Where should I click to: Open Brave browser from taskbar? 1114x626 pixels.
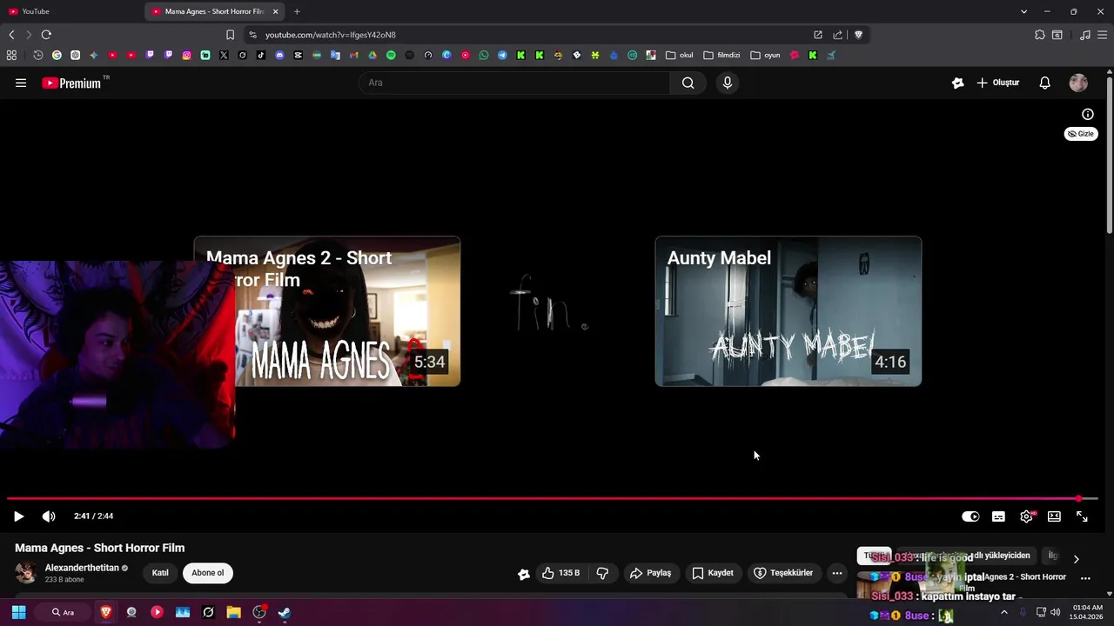(x=106, y=612)
